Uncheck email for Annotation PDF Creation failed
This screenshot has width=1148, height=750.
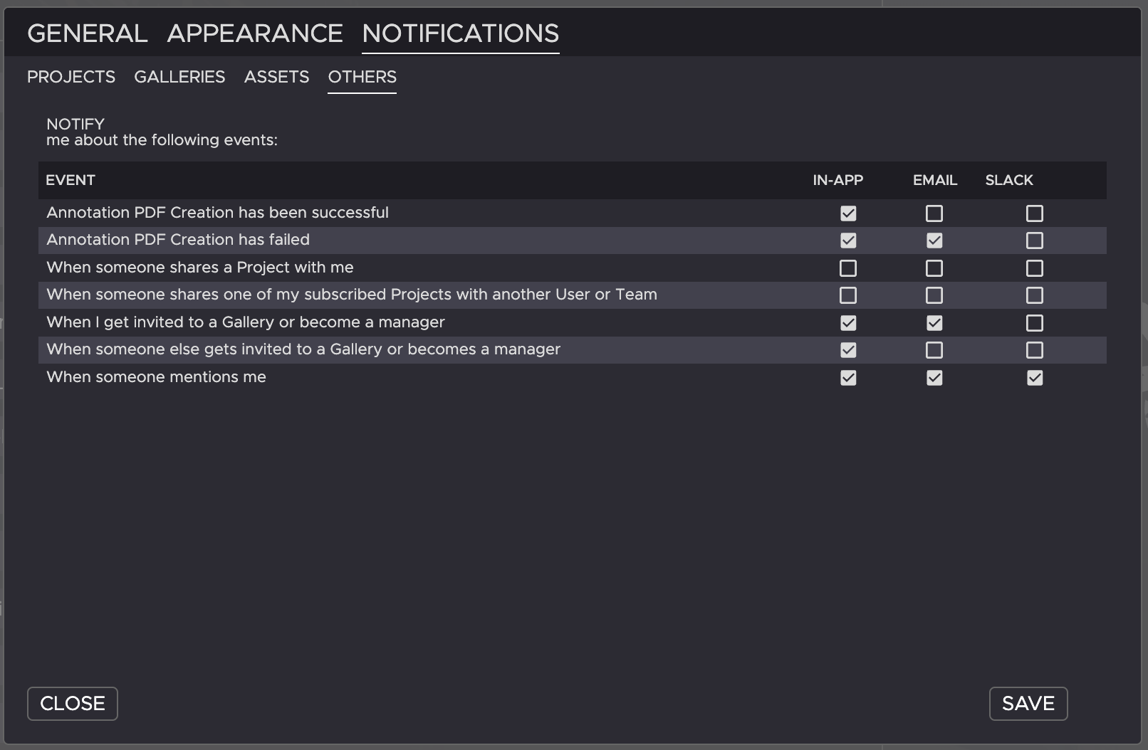pyautogui.click(x=934, y=241)
